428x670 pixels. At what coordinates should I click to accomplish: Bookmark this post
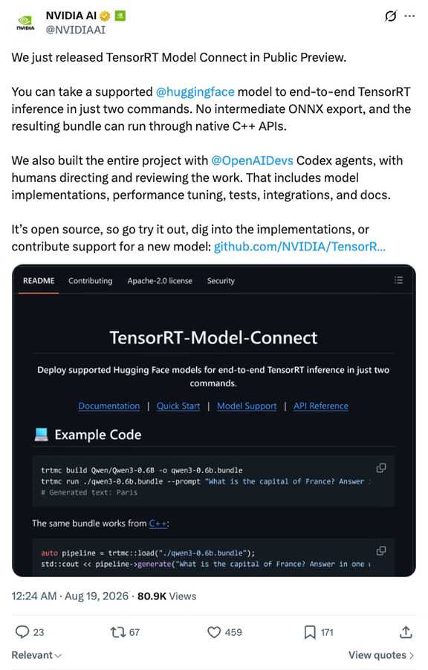point(310,632)
